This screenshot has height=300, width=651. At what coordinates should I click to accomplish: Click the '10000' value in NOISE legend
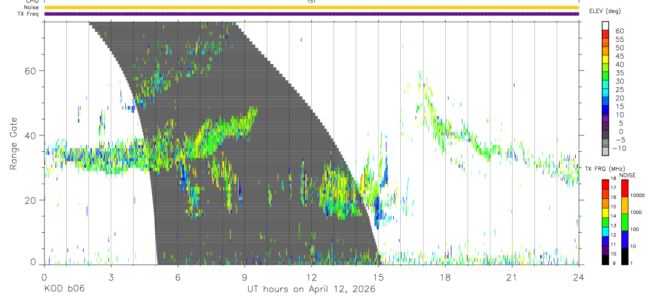[637, 196]
